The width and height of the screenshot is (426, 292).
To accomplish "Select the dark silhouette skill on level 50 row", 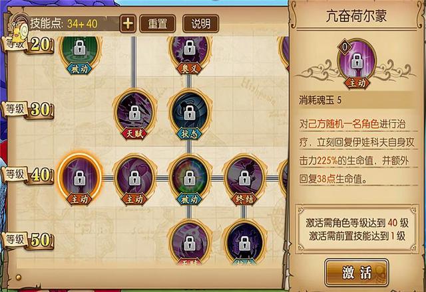I will [x=244, y=242].
